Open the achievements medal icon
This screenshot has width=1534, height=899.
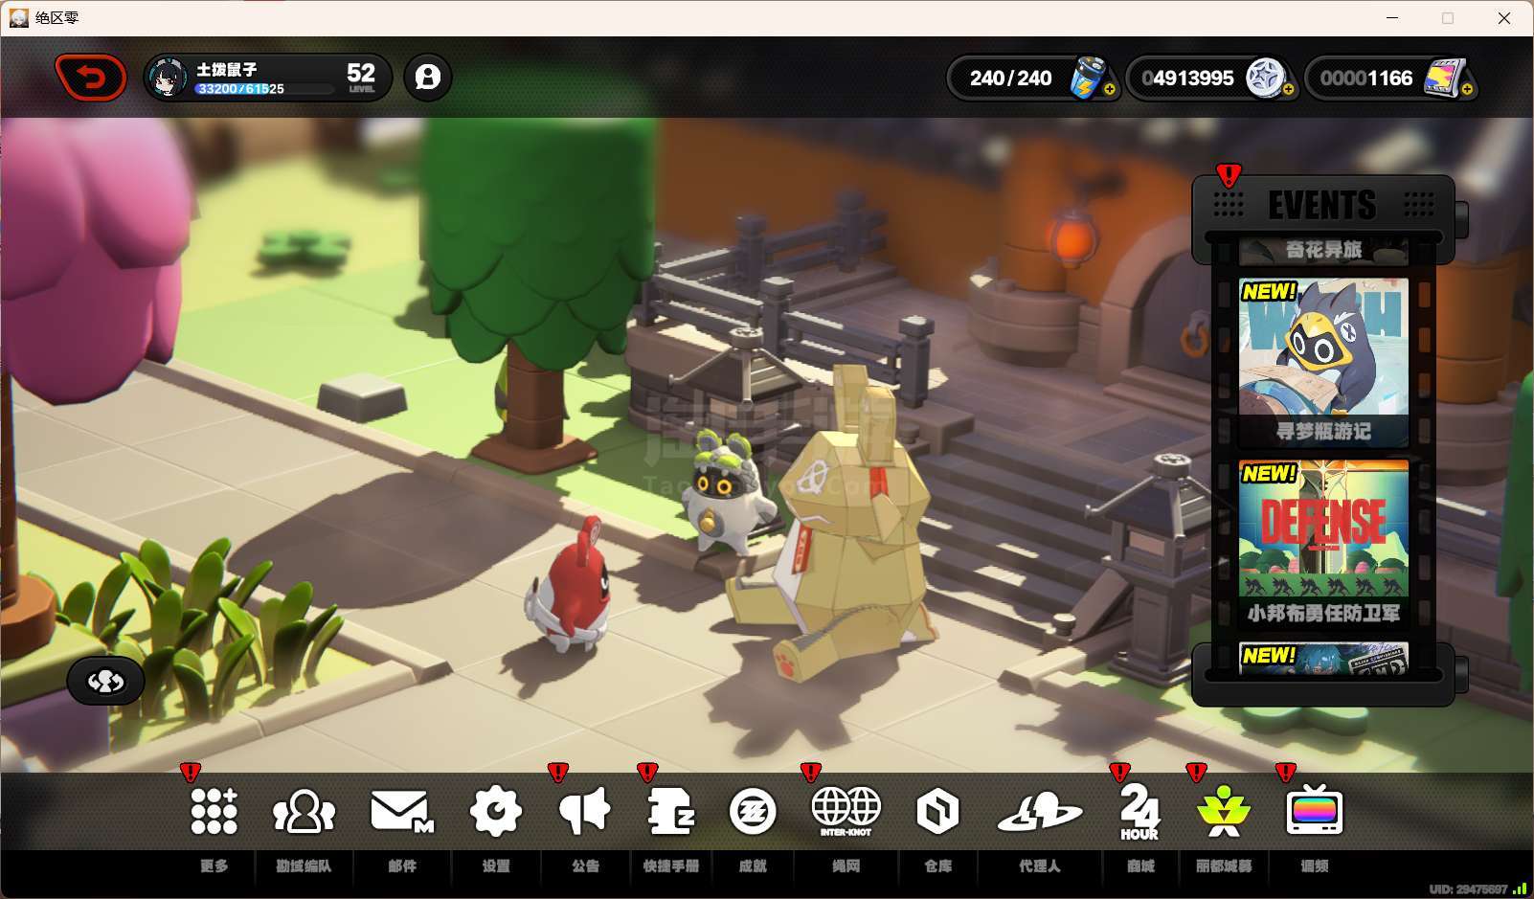tap(753, 812)
